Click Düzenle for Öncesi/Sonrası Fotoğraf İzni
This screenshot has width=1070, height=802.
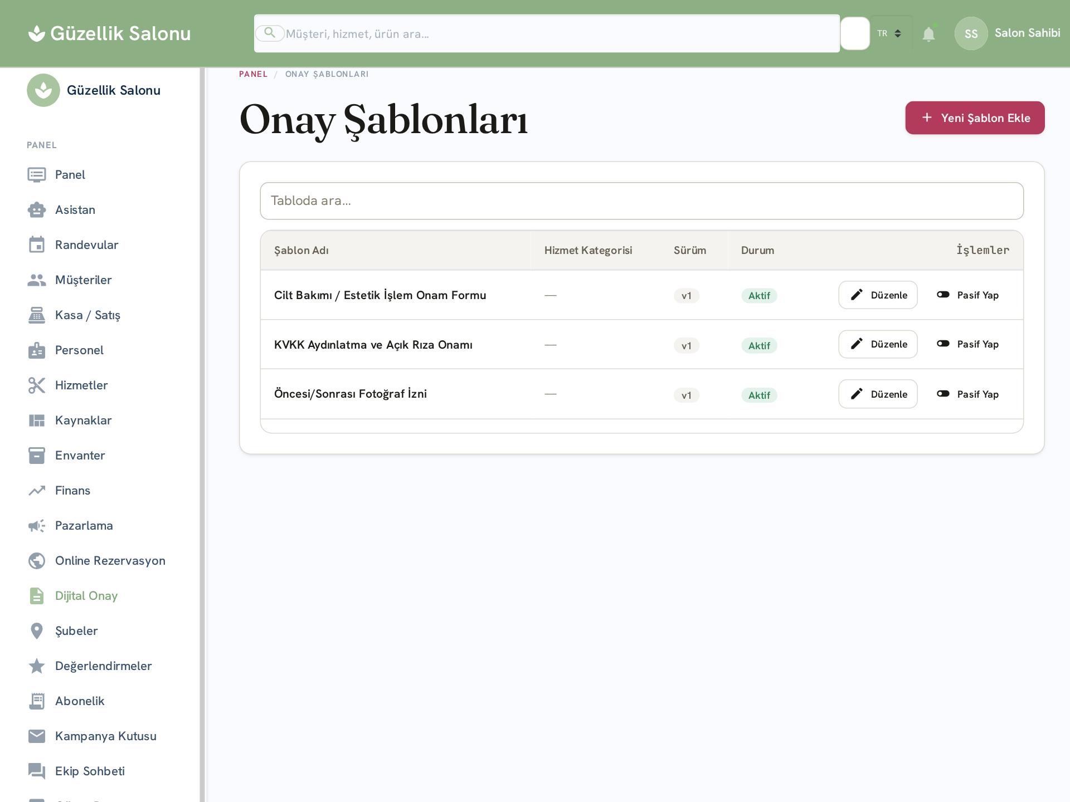pyautogui.click(x=878, y=394)
